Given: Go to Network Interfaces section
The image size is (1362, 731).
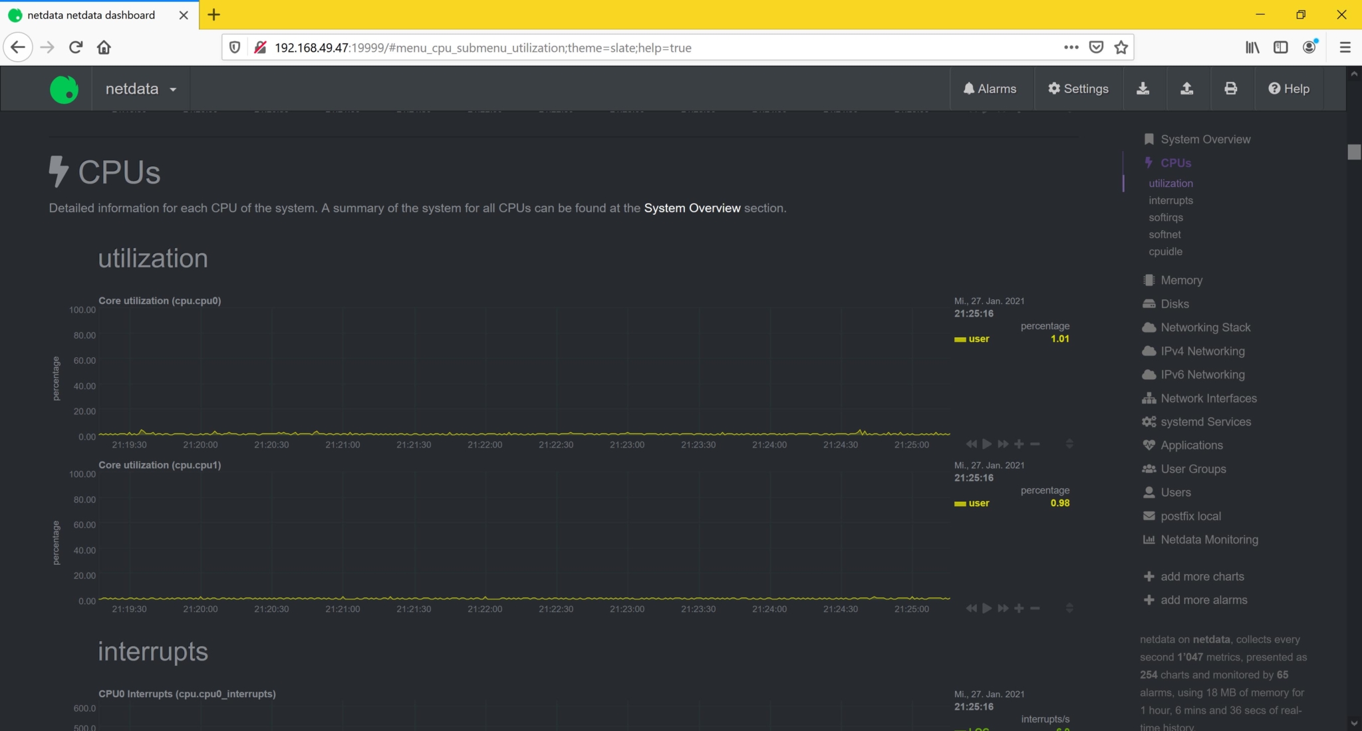Looking at the screenshot, I should click(x=1208, y=398).
